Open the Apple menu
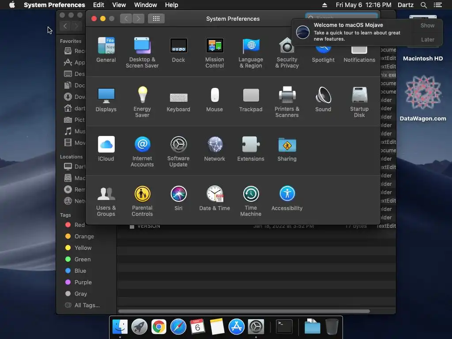 point(12,5)
